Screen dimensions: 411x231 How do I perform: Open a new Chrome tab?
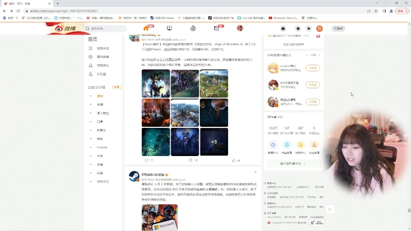(x=58, y=4)
